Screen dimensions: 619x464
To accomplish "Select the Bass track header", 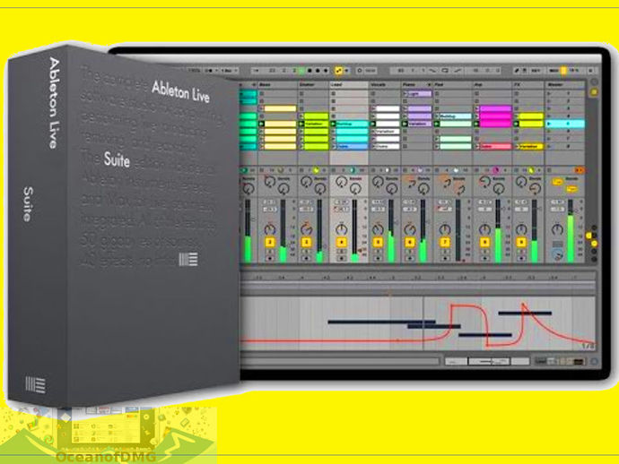I will [277, 85].
